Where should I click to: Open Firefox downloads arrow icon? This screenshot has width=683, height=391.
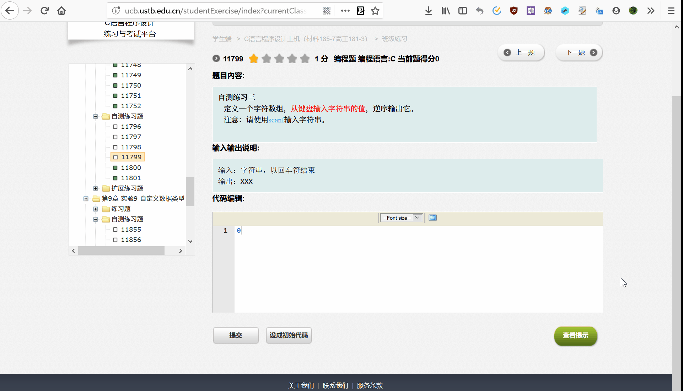(x=429, y=11)
